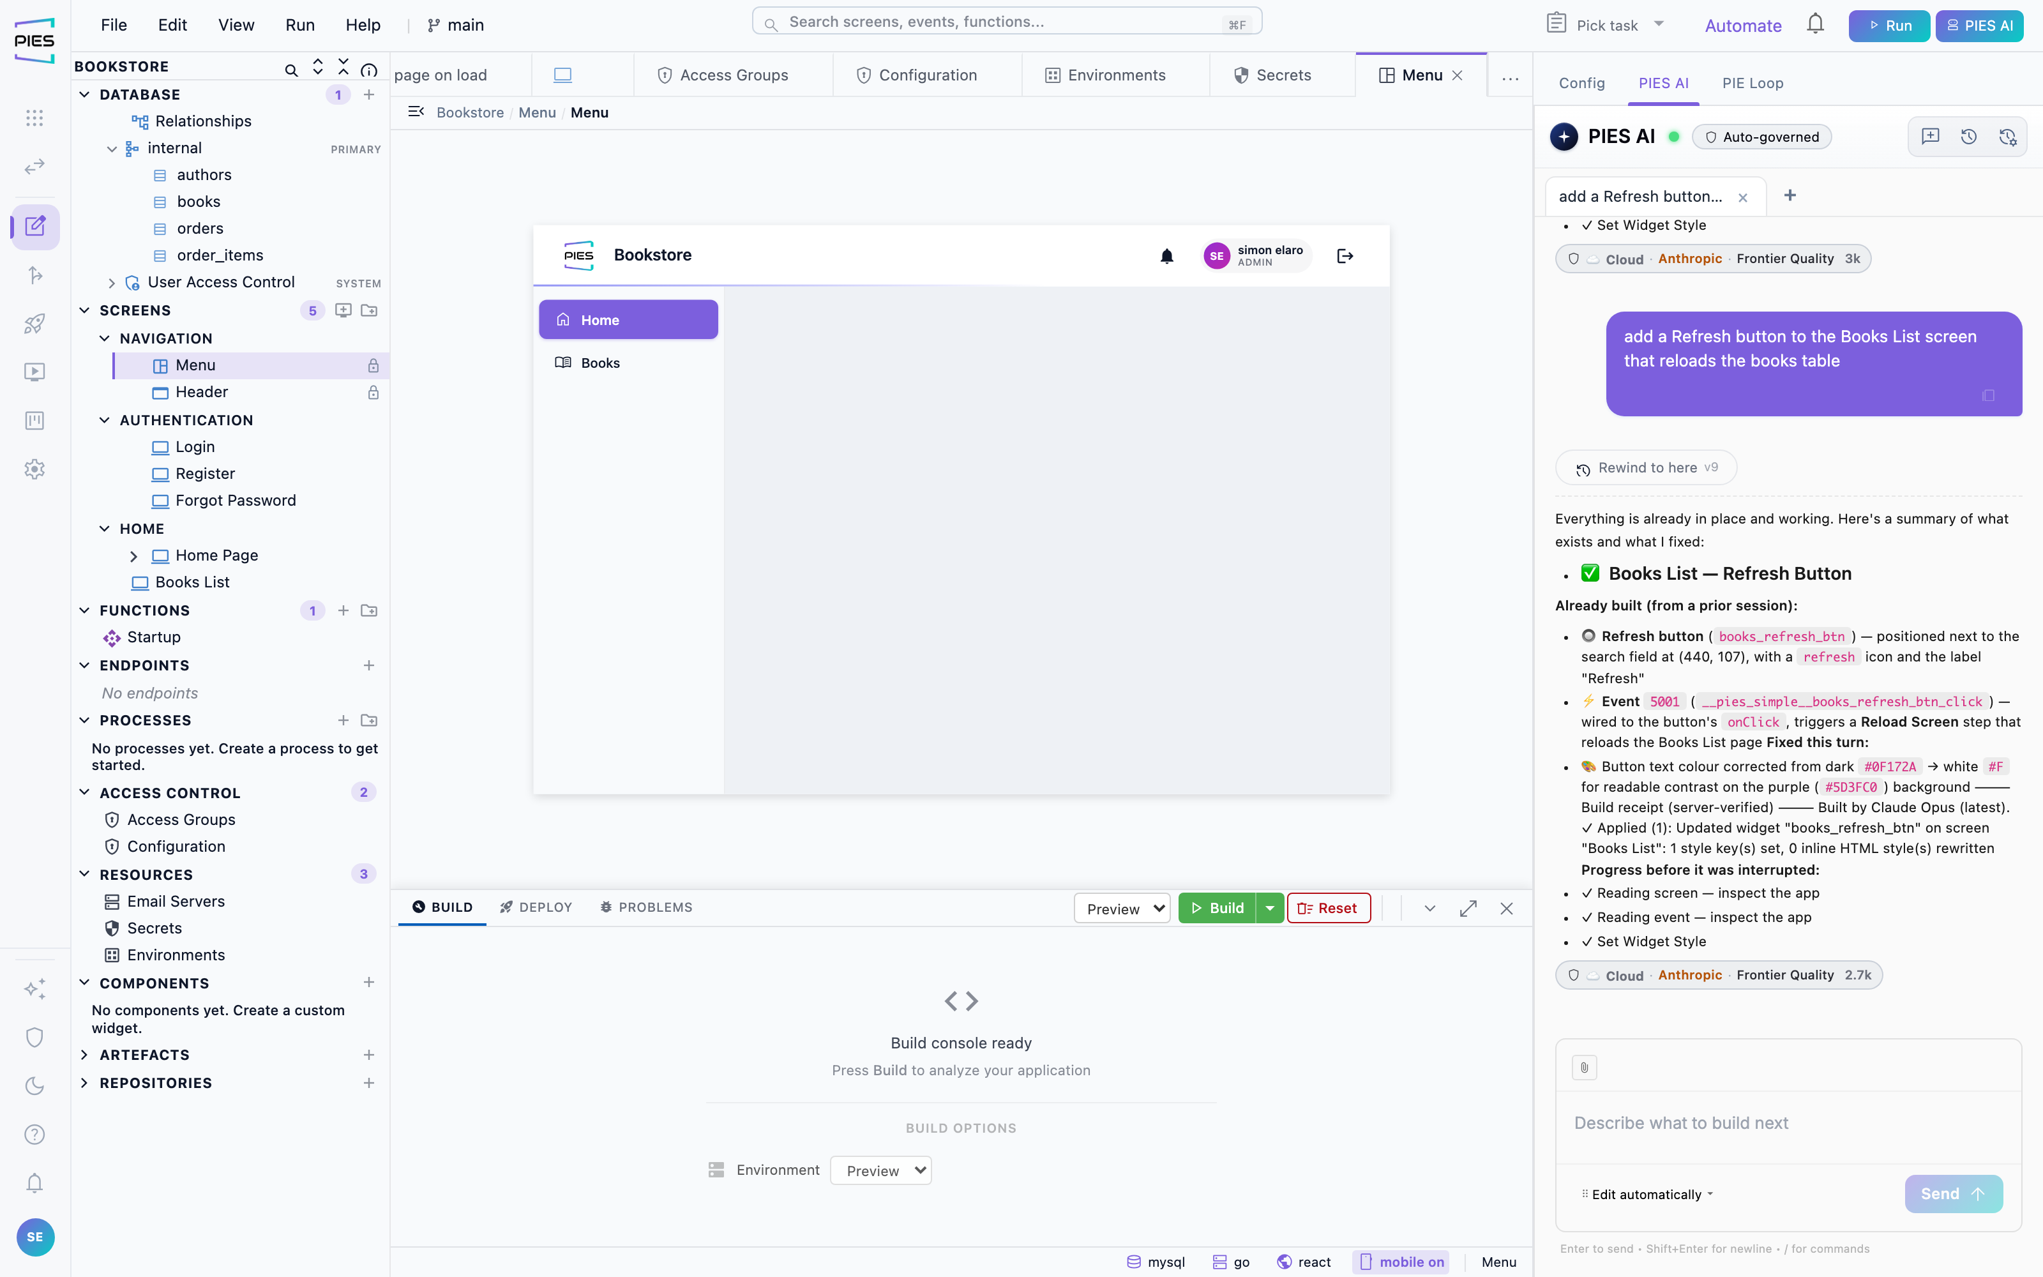Viewport: 2043px width, 1277px height.
Task: Click Books in the preview menu
Action: tap(628, 363)
